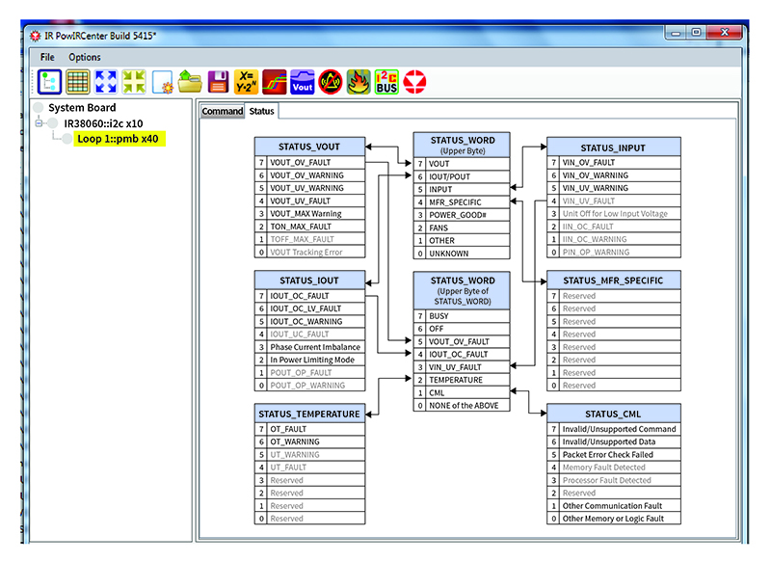Click the flame toolbar icon
The height and width of the screenshot is (562, 771).
[359, 82]
